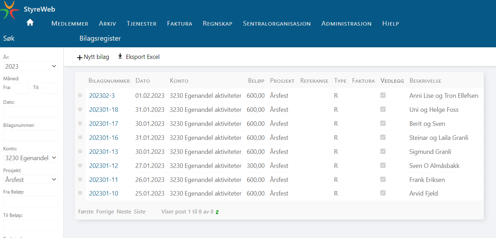Sort table by Beløp column header
496x238 pixels.
click(x=256, y=81)
